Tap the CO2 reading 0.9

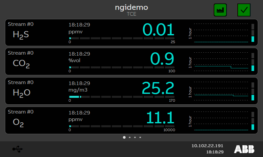(x=162, y=59)
